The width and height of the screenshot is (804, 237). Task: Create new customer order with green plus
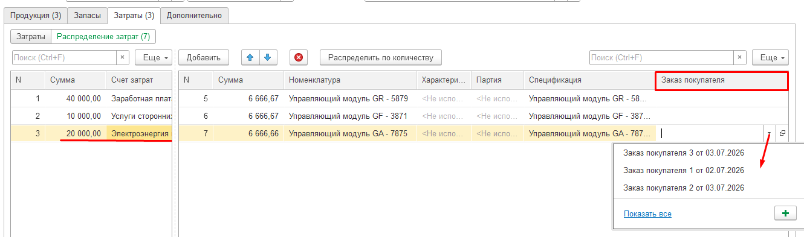pos(785,213)
